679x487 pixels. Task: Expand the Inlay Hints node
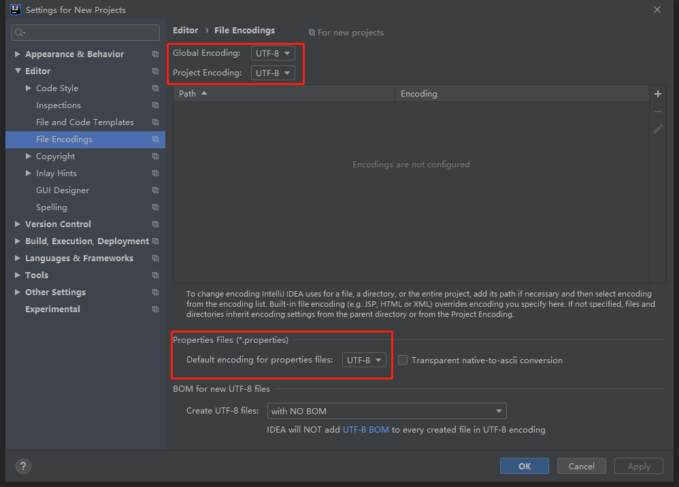point(28,173)
